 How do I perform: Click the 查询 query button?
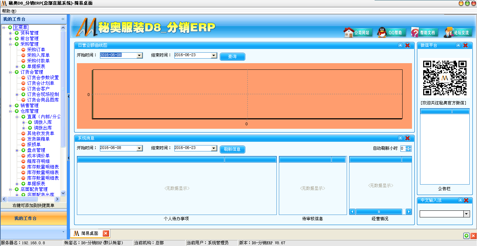click(232, 57)
